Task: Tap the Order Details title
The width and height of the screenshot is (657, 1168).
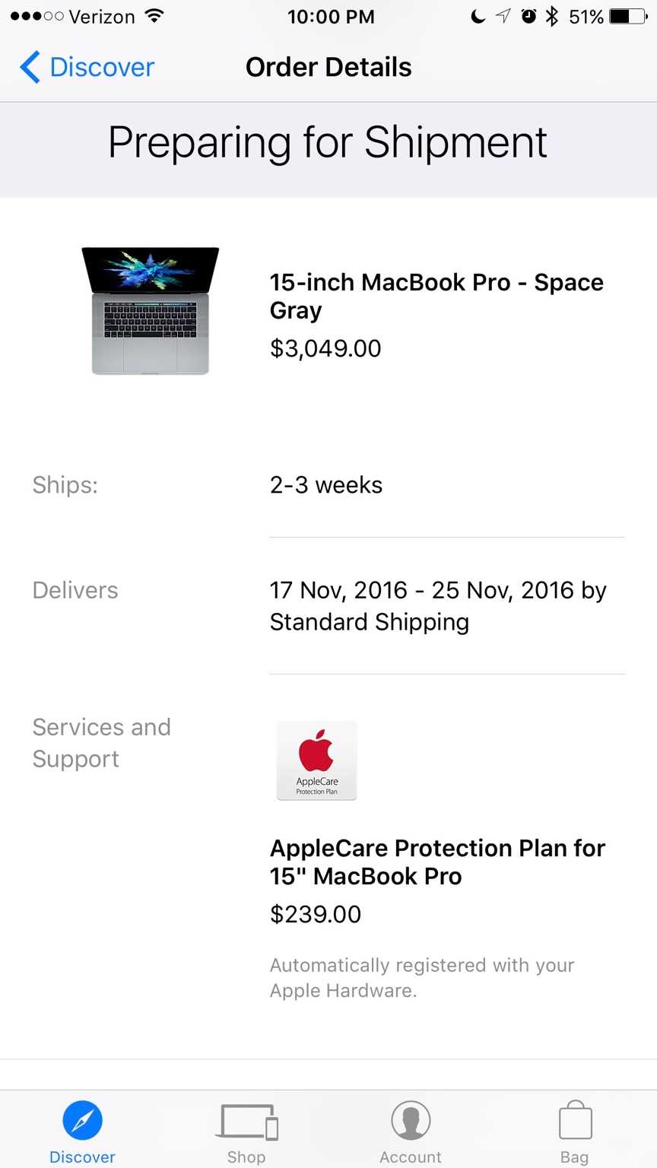Action: click(x=328, y=67)
